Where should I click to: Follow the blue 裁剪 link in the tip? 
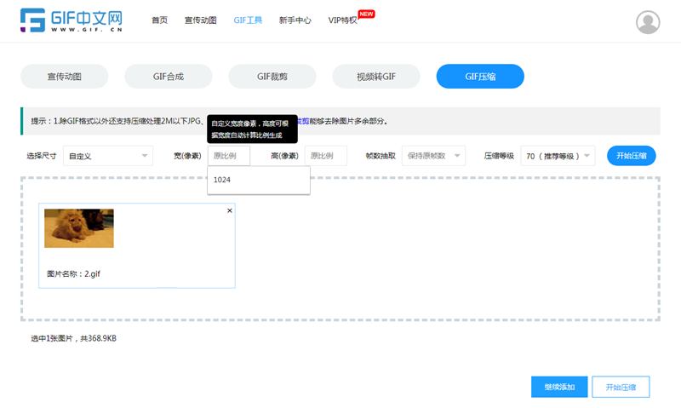pyautogui.click(x=303, y=121)
